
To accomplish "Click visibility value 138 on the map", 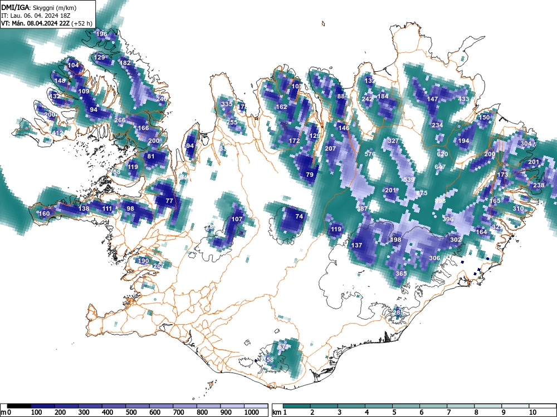I will tap(84, 208).
